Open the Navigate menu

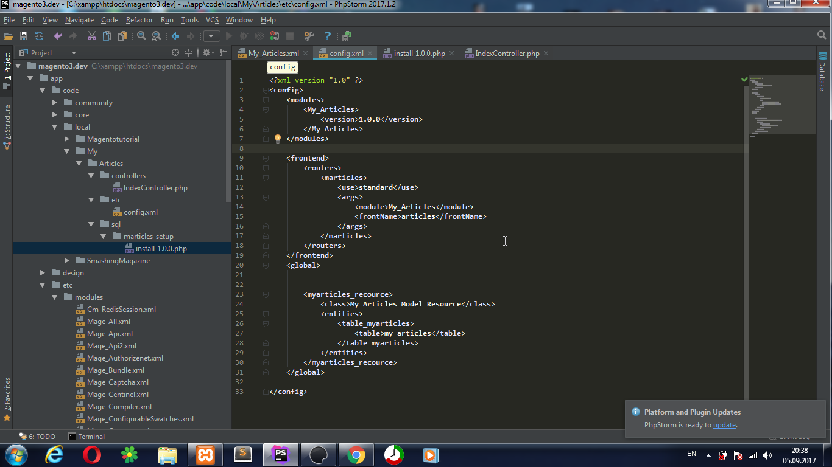click(x=79, y=20)
